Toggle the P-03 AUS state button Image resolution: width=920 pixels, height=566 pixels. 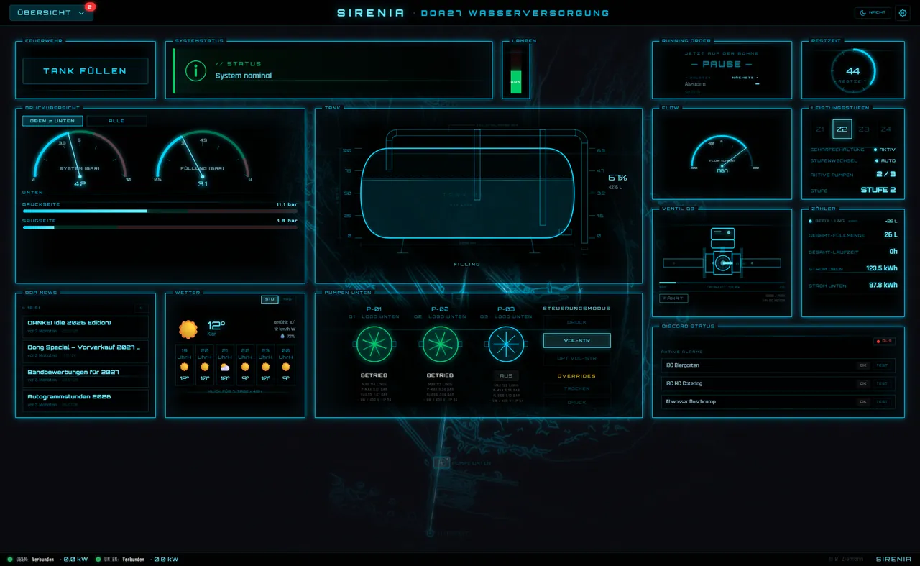click(x=507, y=375)
